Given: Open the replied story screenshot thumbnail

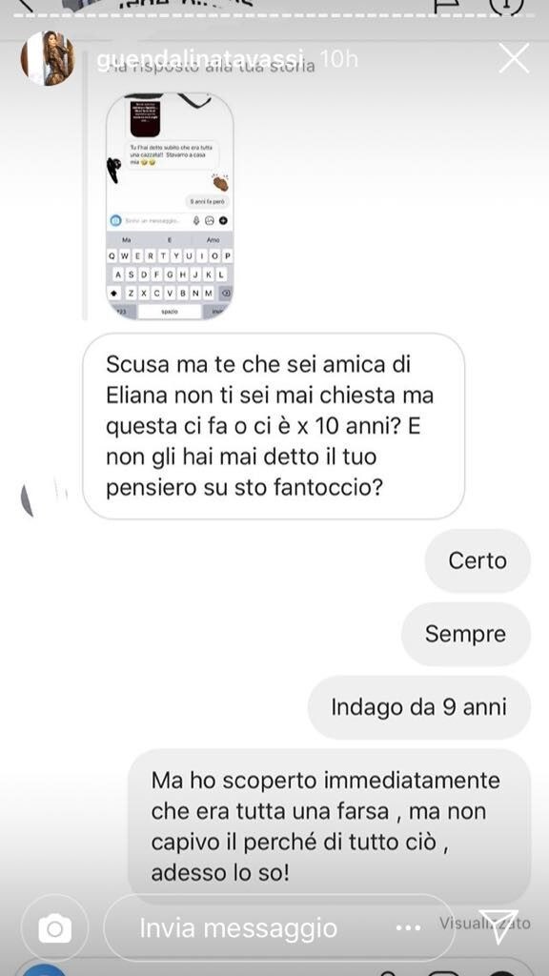Looking at the screenshot, I should (170, 206).
